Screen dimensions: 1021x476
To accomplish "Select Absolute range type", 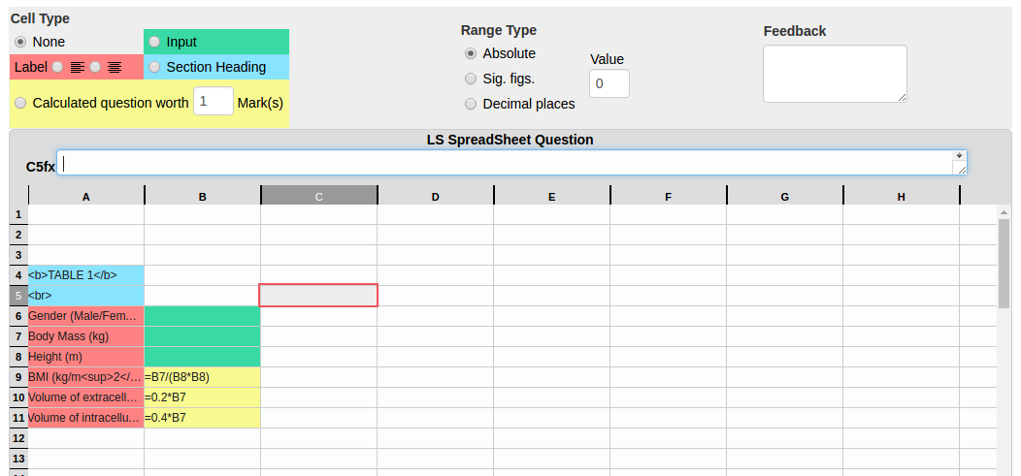I will click(470, 53).
